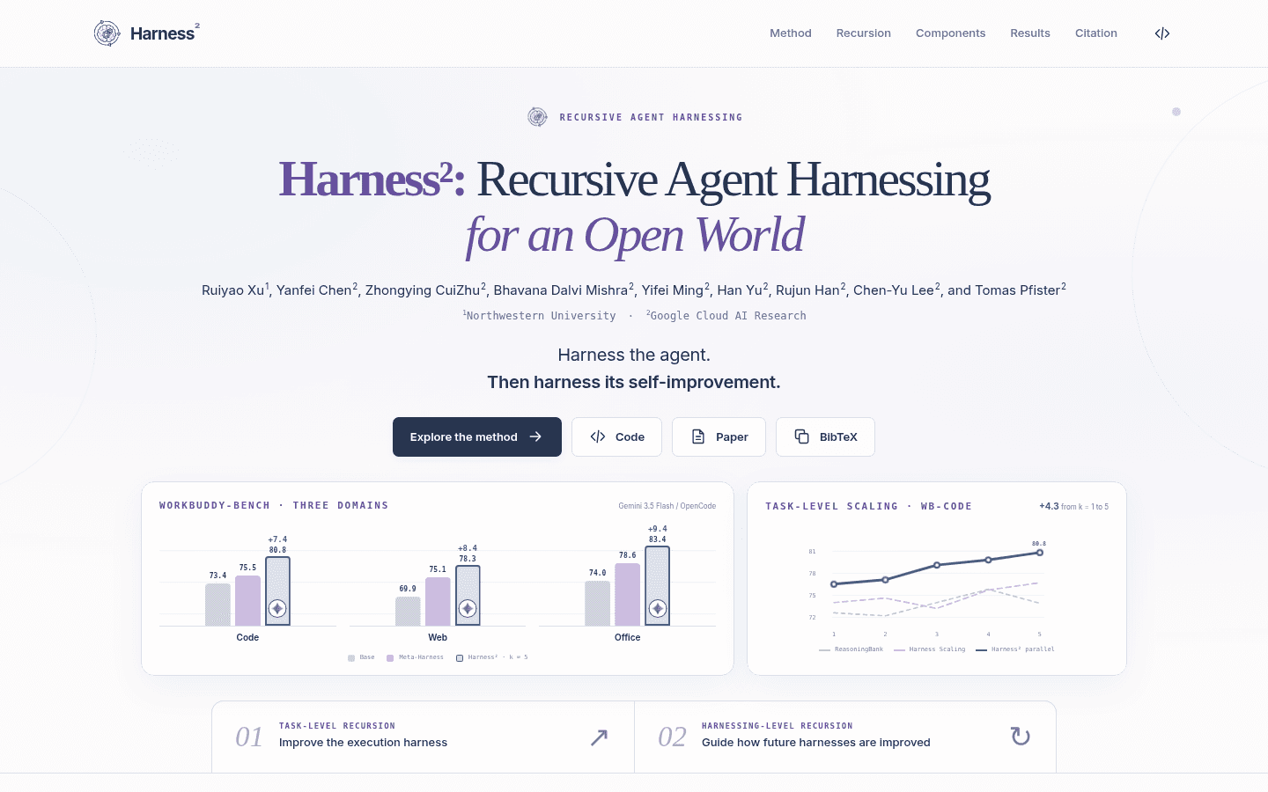
Task: Click the Harness² logo icon in header
Action: 107,33
